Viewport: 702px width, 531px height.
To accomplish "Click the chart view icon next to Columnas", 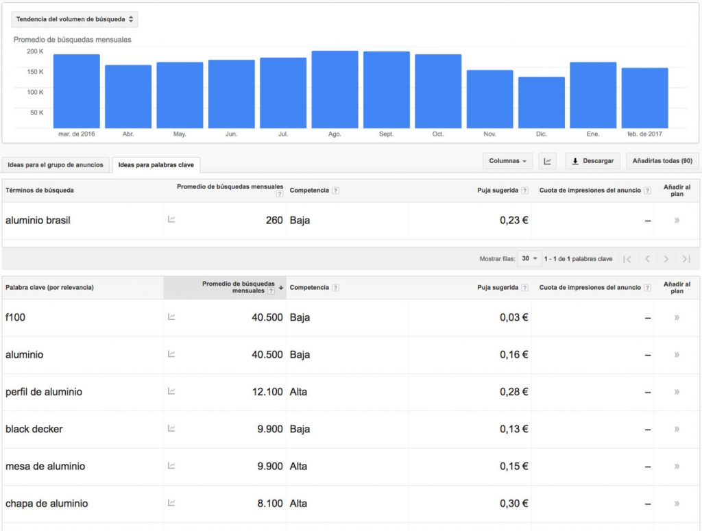I will click(547, 162).
